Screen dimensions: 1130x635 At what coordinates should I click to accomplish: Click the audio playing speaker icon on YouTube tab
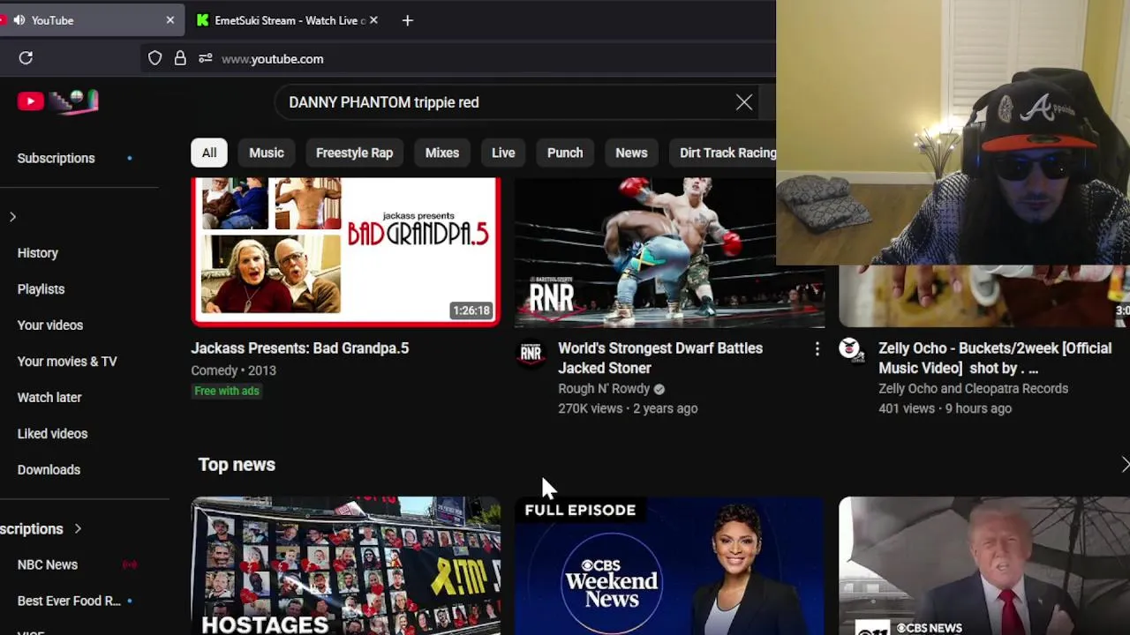(x=19, y=20)
